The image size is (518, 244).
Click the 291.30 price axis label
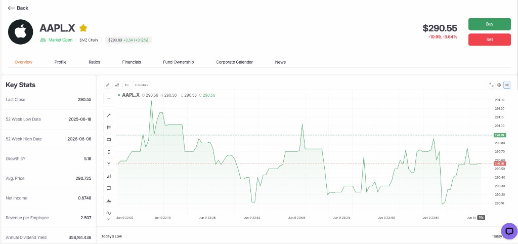tap(499, 100)
